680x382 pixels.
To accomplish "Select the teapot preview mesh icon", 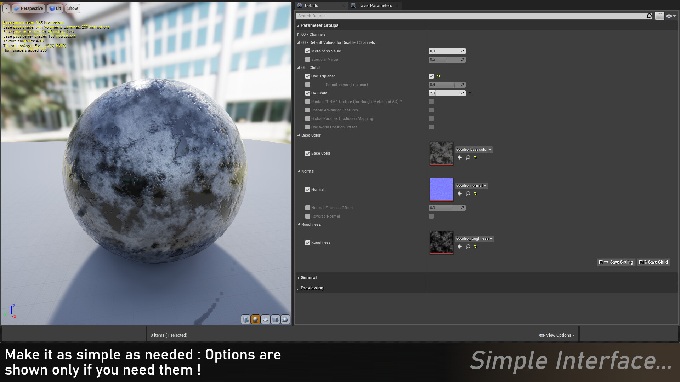I will coord(285,319).
